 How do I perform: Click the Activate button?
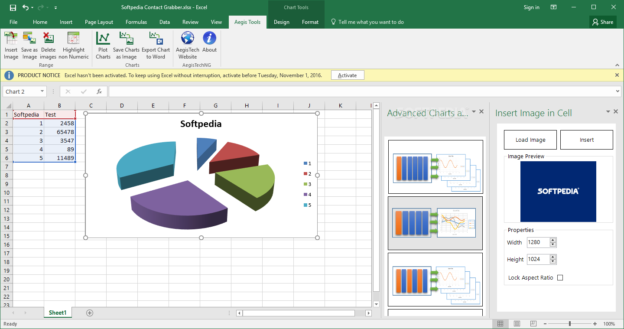click(x=348, y=75)
